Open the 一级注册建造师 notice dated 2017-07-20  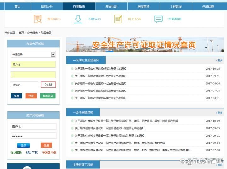[133, 150]
